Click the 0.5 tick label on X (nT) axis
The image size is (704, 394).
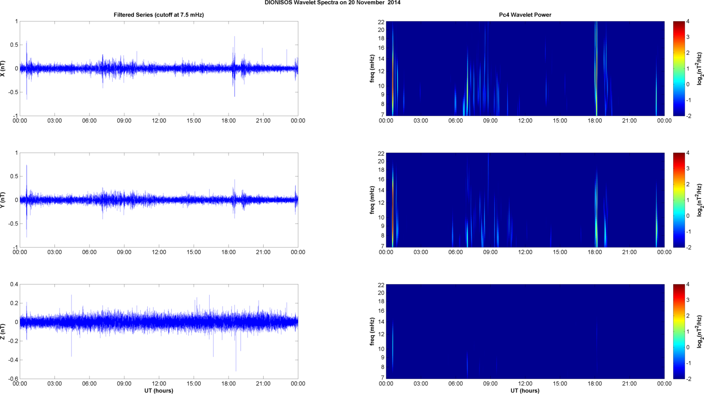pos(14,45)
